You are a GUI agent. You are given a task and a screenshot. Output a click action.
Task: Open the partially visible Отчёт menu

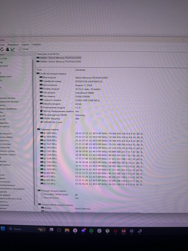[x=2, y=45]
